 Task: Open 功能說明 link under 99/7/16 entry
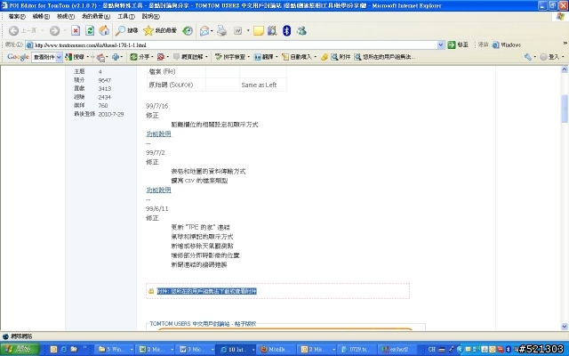pyautogui.click(x=158, y=134)
